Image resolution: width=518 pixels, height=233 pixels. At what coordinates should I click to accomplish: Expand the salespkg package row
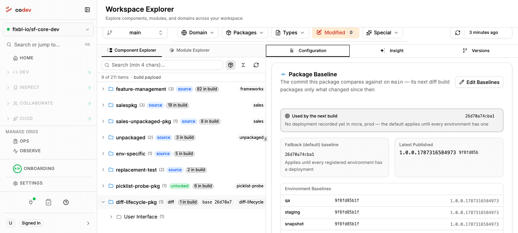tap(103, 105)
